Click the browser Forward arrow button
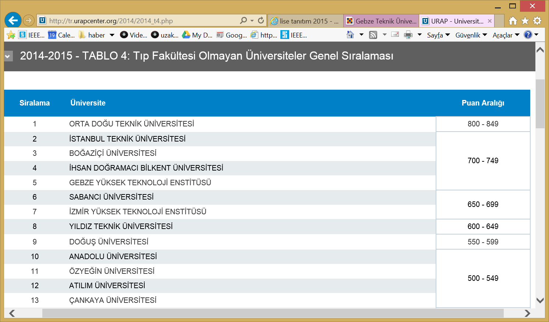 click(x=29, y=20)
